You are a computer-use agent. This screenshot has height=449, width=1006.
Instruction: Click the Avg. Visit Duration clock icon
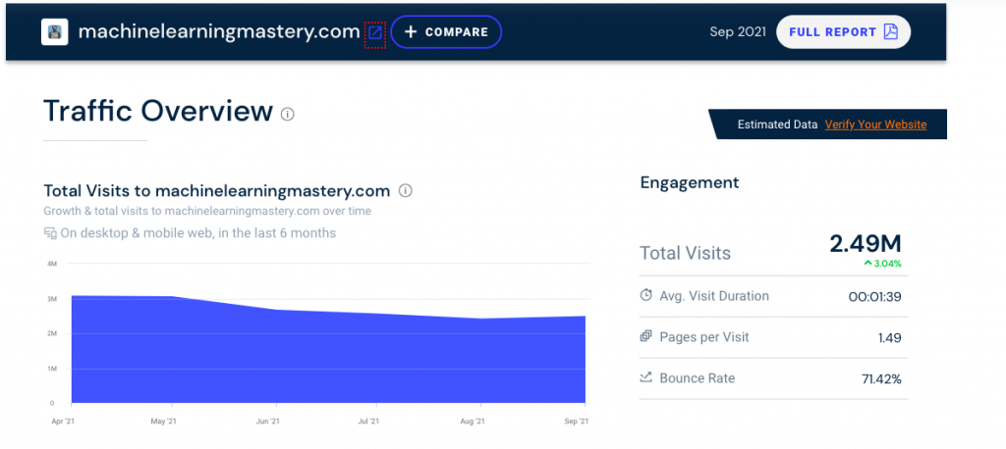[x=646, y=295]
